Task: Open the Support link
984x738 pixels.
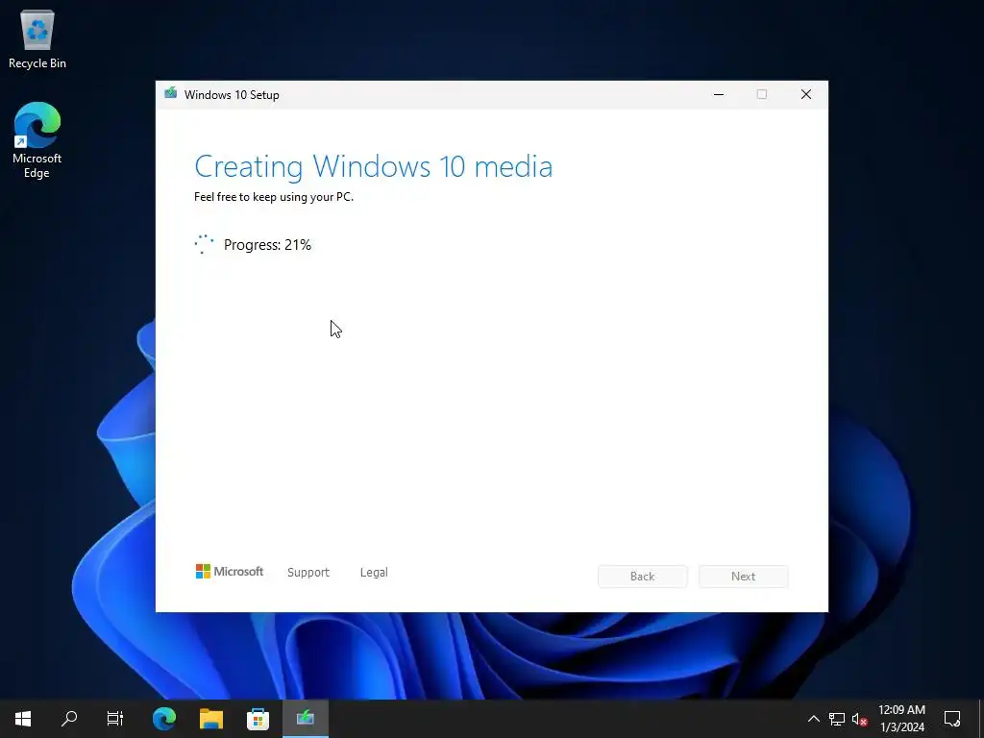Action: click(308, 573)
